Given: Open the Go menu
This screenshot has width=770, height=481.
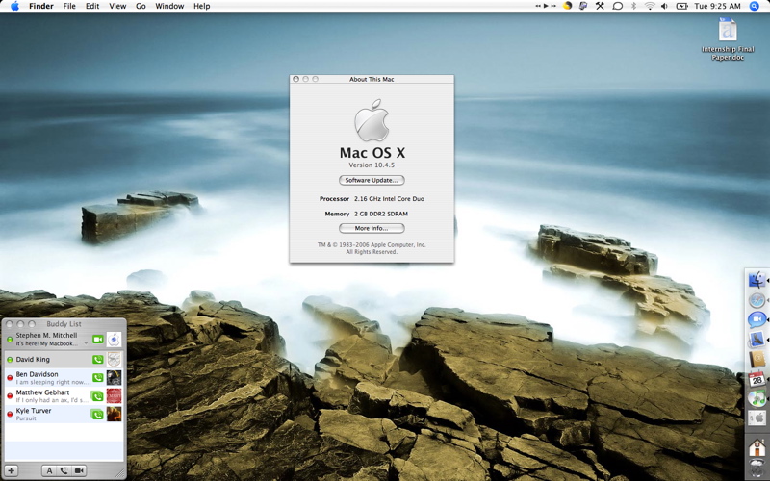Looking at the screenshot, I should [x=141, y=6].
